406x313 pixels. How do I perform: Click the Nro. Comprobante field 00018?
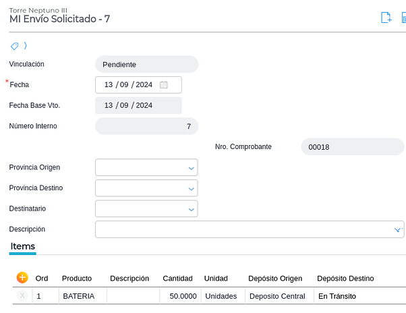click(352, 147)
